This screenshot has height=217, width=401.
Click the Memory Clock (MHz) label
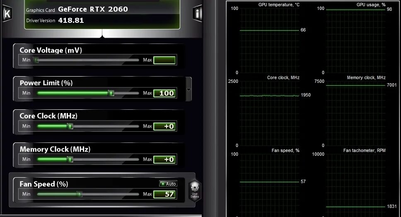point(55,149)
